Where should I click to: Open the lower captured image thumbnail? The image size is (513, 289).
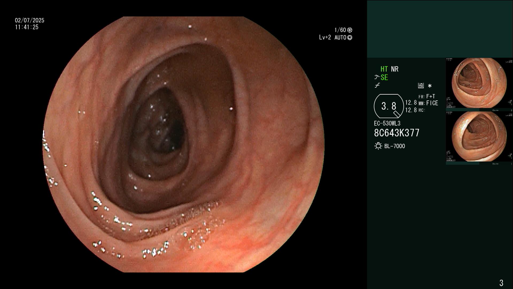click(x=479, y=136)
